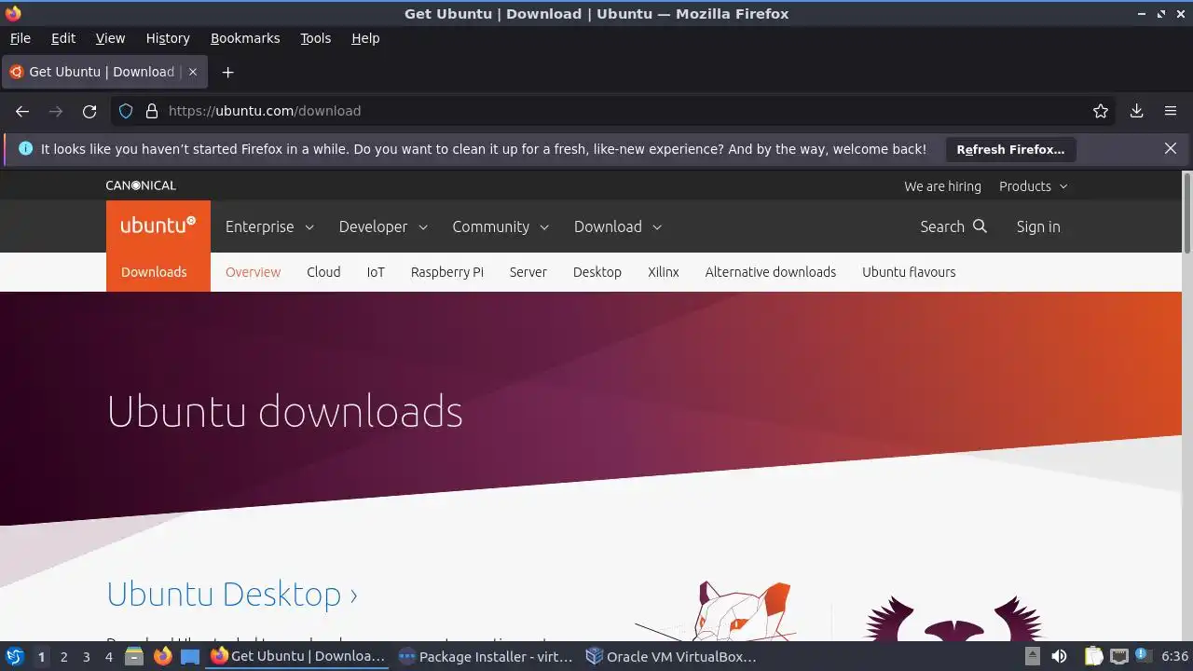
Task: Open the Ubuntu flavours page
Action: 909,272
